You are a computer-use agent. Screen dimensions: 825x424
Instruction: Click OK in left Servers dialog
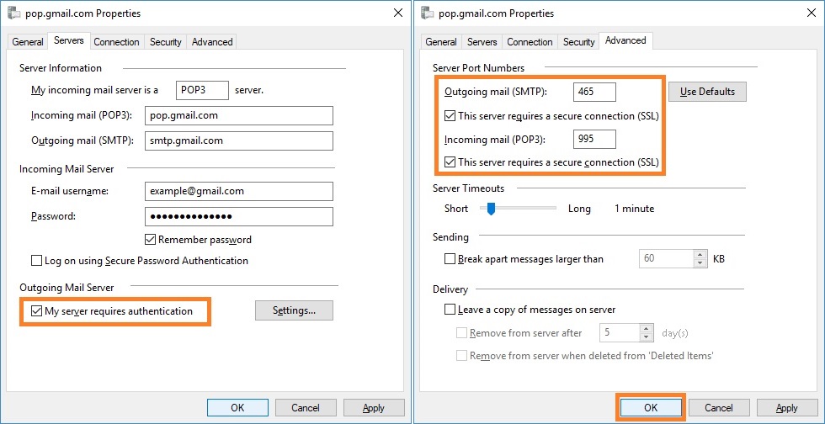[x=237, y=408]
